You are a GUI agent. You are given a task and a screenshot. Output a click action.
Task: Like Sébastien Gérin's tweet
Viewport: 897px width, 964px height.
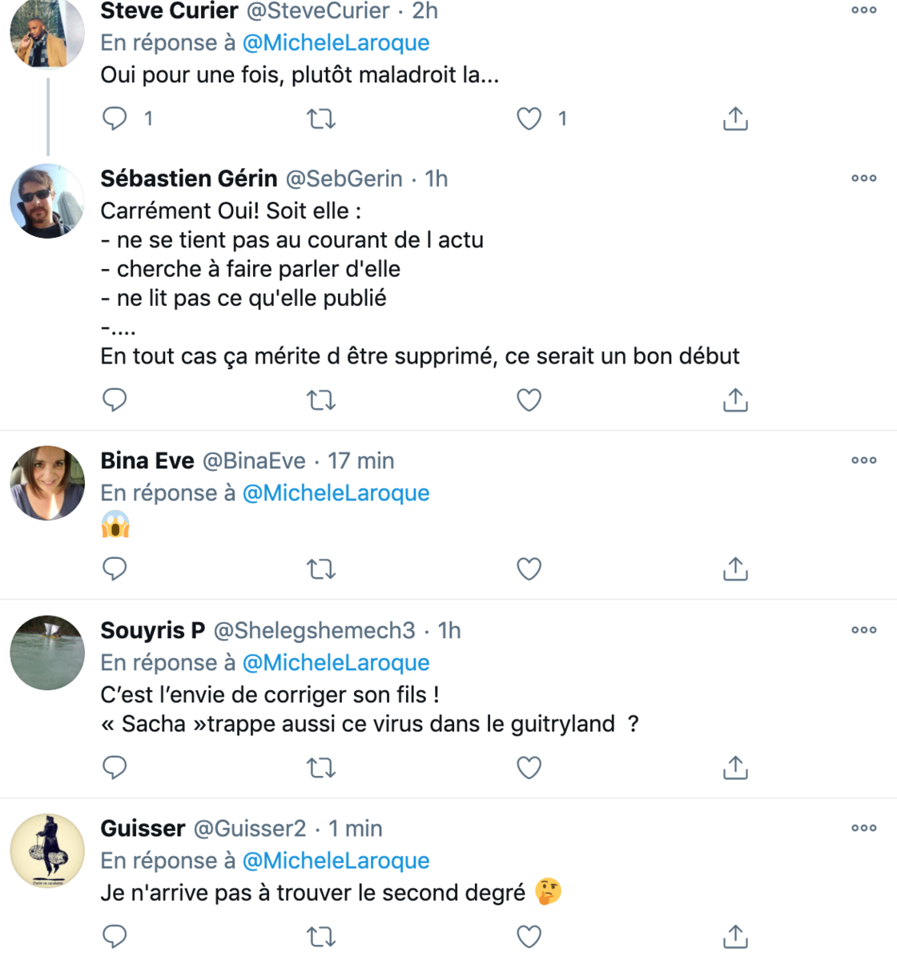tap(529, 400)
